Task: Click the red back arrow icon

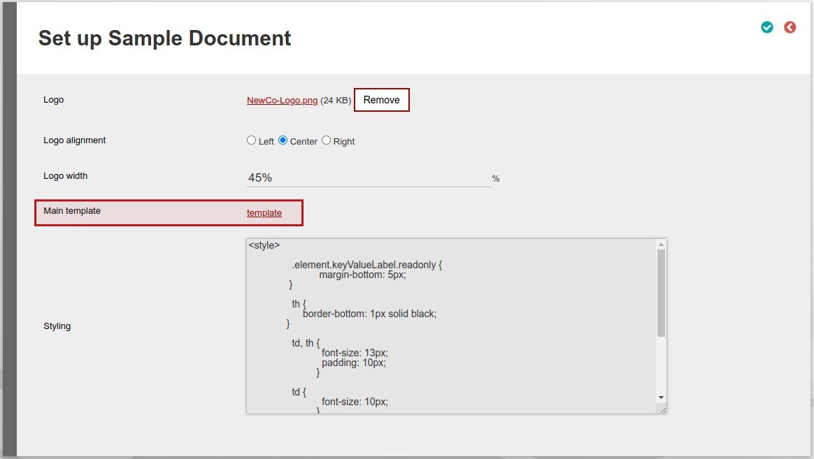Action: pos(790,27)
